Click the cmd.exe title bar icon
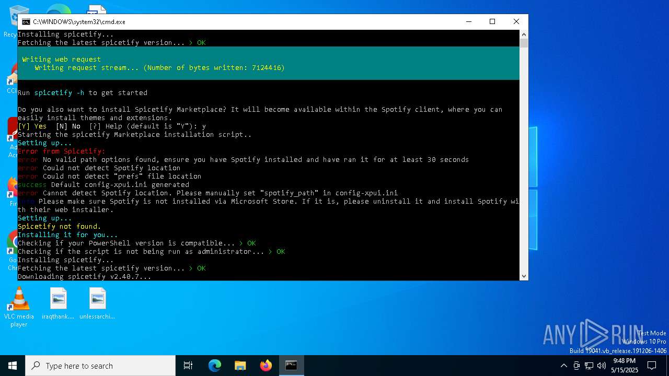 click(x=26, y=22)
